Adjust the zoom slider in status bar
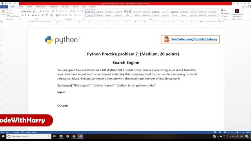 click(x=237, y=132)
